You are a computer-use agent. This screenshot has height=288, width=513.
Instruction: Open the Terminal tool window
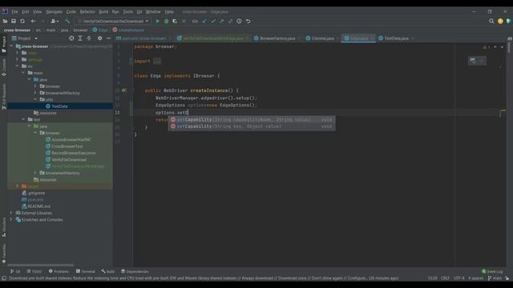click(86, 271)
